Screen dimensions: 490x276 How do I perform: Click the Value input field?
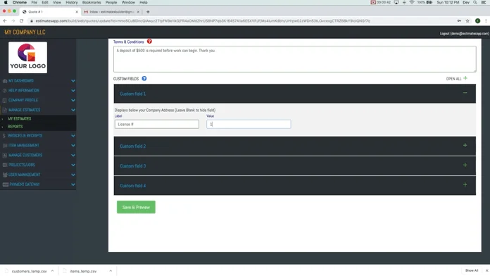coord(249,124)
